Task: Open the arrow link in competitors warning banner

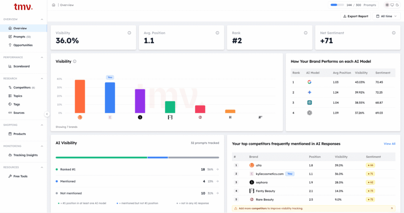Action: pos(392,208)
